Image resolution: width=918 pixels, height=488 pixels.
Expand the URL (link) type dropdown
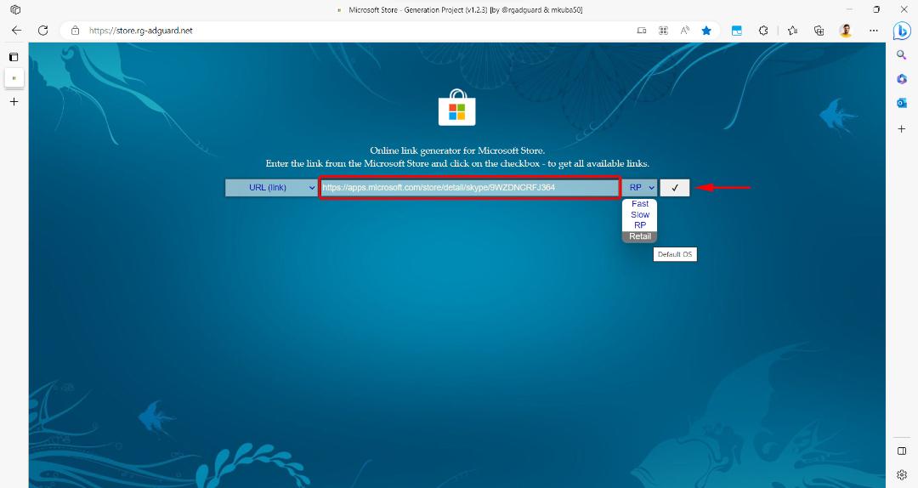pos(272,188)
